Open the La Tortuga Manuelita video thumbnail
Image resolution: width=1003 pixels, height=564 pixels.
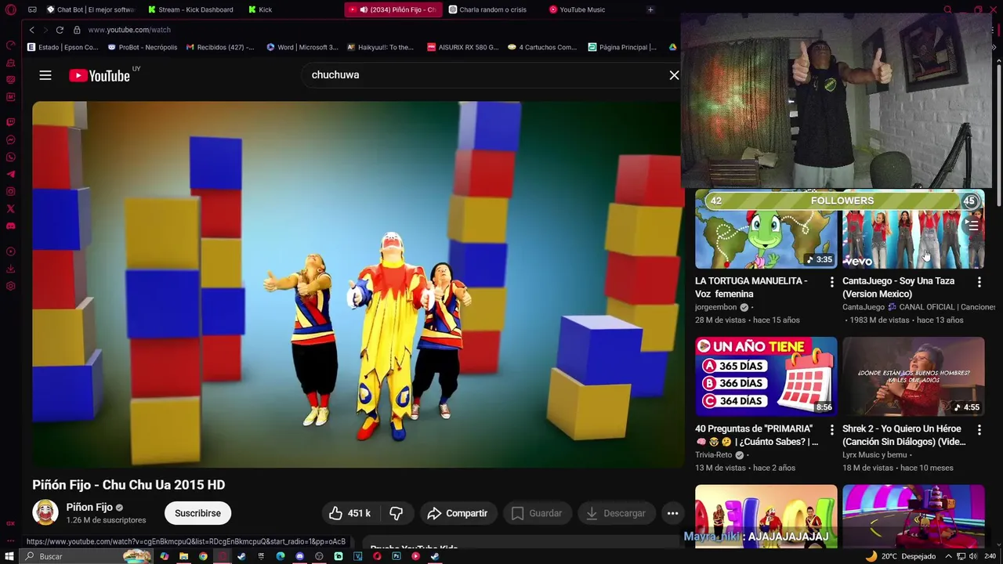tap(766, 229)
